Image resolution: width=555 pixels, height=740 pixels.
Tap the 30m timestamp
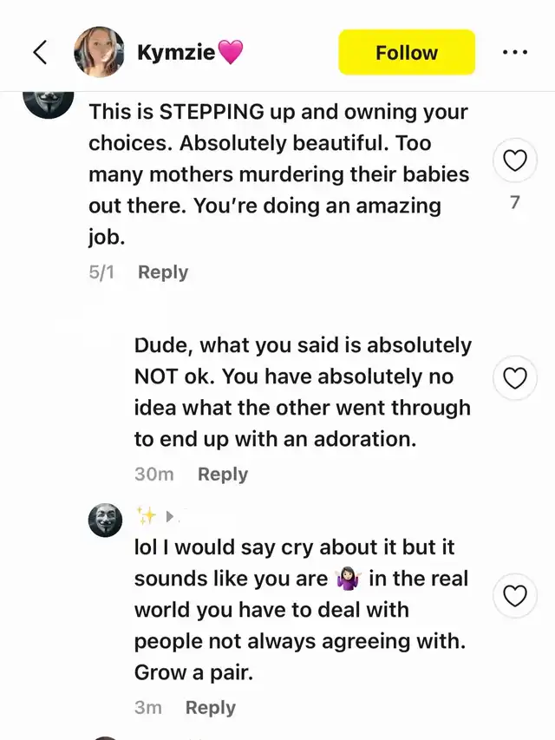[x=153, y=474]
